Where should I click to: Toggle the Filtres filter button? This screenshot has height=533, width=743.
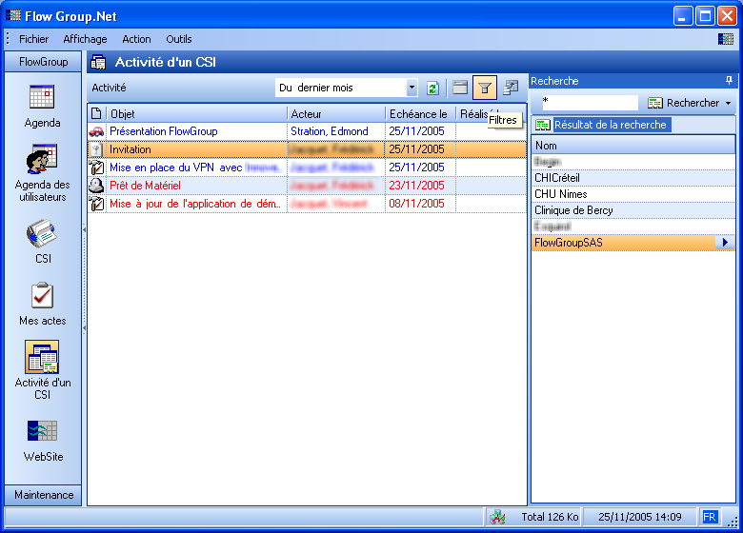pyautogui.click(x=485, y=89)
